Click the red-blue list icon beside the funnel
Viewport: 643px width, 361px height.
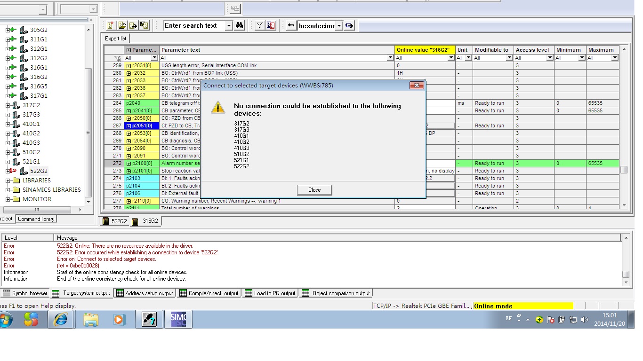point(271,25)
